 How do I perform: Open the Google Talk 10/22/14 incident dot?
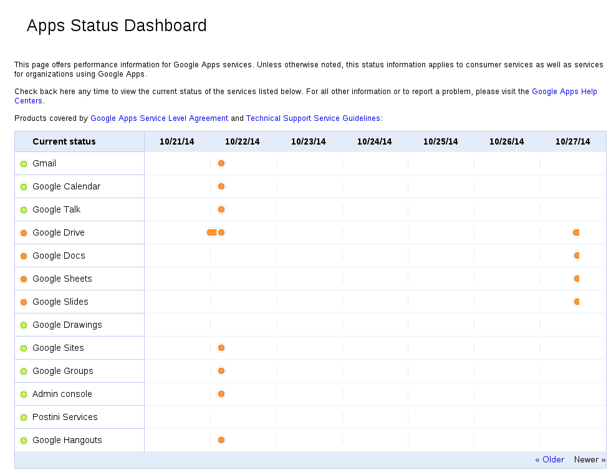pos(221,209)
